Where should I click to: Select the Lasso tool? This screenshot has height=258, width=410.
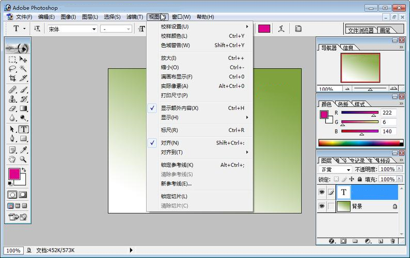[12, 69]
